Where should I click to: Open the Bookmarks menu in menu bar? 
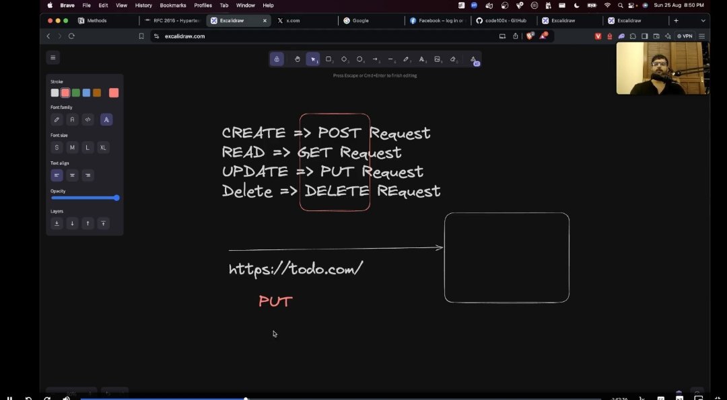tap(173, 5)
